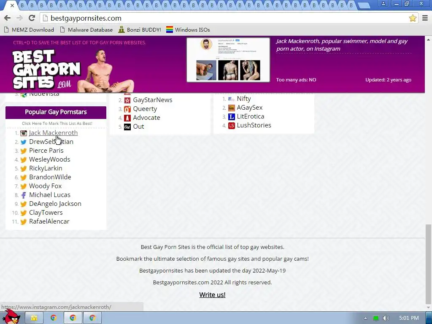Open the Pierce Paris link

tap(46, 151)
